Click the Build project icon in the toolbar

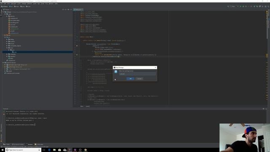click(x=228, y=6)
